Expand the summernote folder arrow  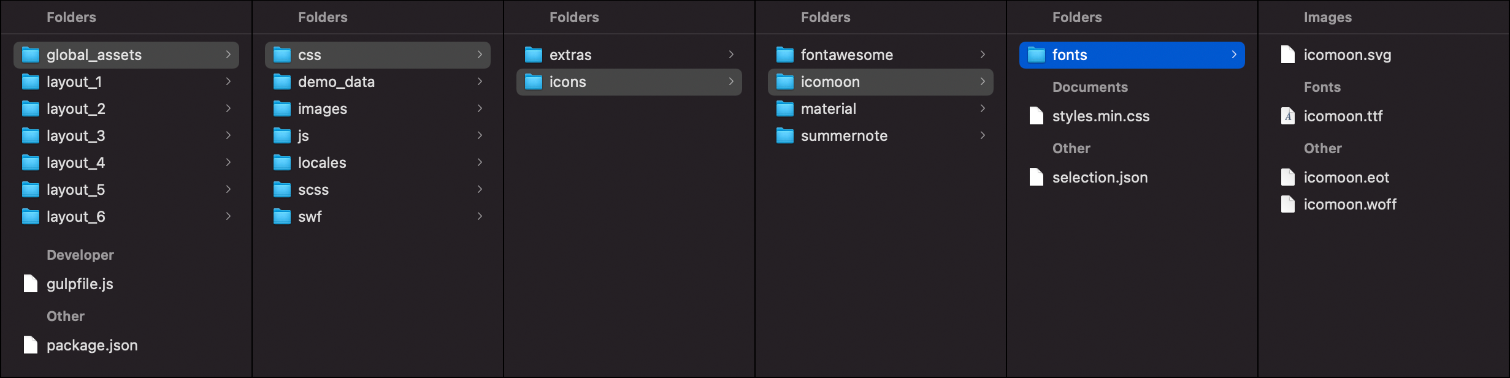[x=983, y=135]
